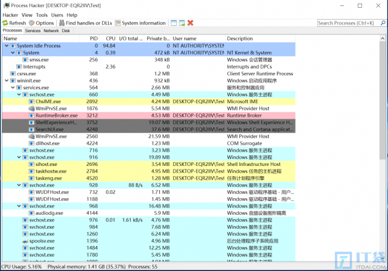Click the Options gear icon
This screenshot has width=388, height=271.
tap(32, 23)
